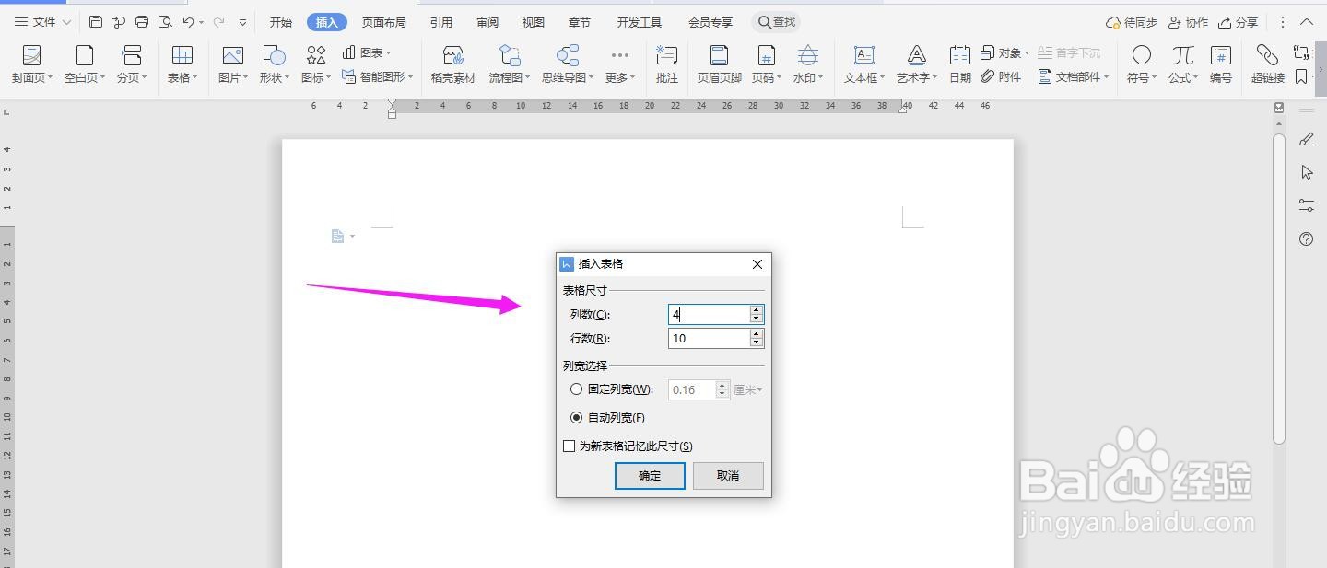Click the print icon in quick access toolbar

pos(141,22)
